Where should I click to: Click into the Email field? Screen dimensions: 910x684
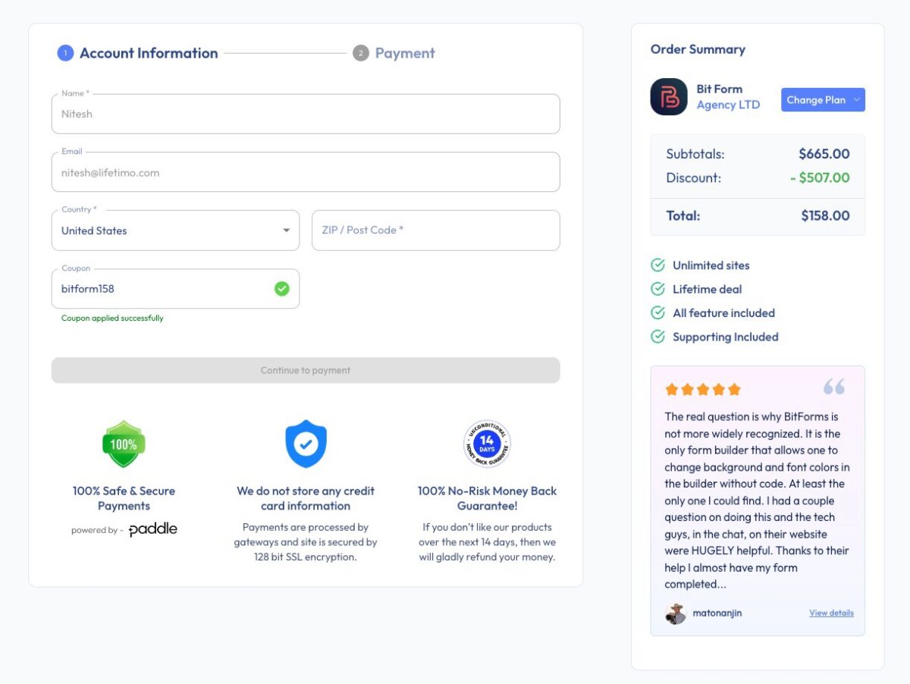(306, 173)
